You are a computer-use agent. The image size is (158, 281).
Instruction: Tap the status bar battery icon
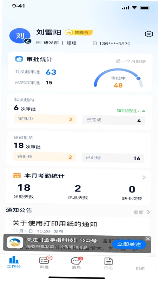(145, 8)
